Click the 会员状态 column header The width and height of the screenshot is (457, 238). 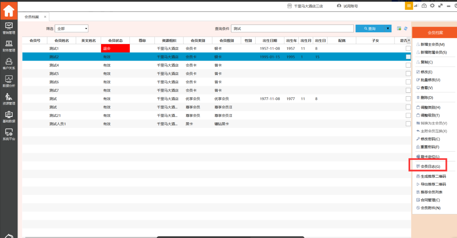(115, 41)
